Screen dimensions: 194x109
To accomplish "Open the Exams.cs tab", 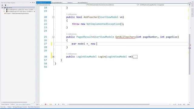I will click(x=70, y=2).
